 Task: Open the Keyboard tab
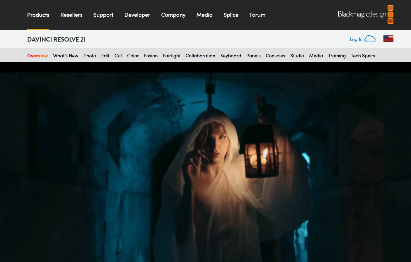231,56
